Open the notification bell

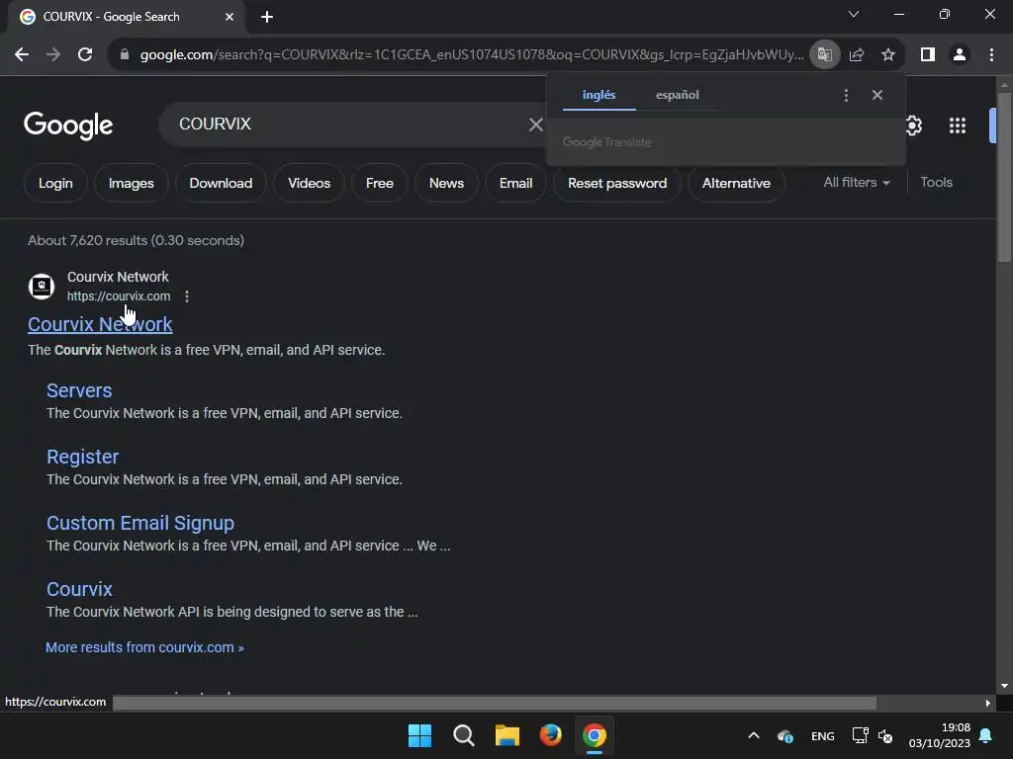pyautogui.click(x=986, y=735)
